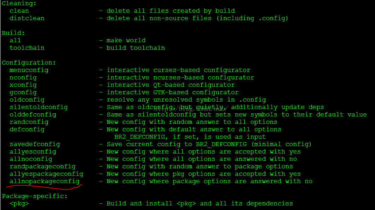The image size is (375, 210).
Task: Click 'random answer to package options' description
Action: pyautogui.click(x=231, y=167)
